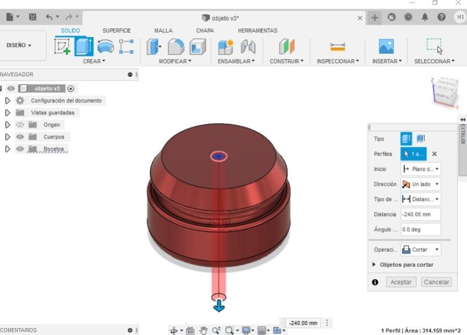Open the Operación Cortar dropdown
The height and width of the screenshot is (335, 467).
click(421, 250)
